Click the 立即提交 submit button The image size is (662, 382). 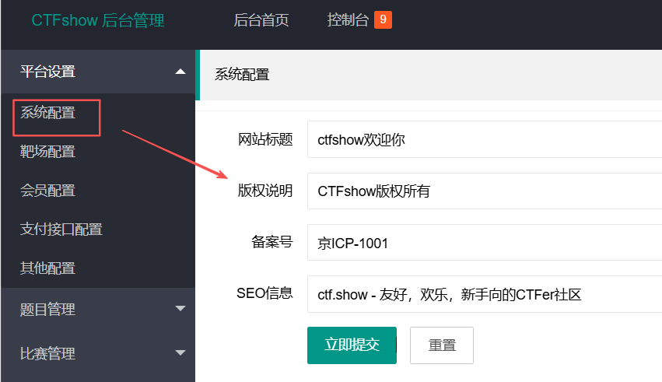pos(352,345)
